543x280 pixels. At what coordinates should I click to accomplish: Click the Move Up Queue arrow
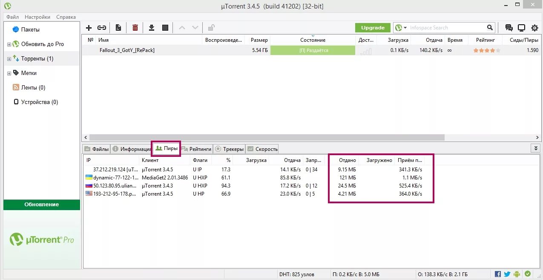point(182,28)
